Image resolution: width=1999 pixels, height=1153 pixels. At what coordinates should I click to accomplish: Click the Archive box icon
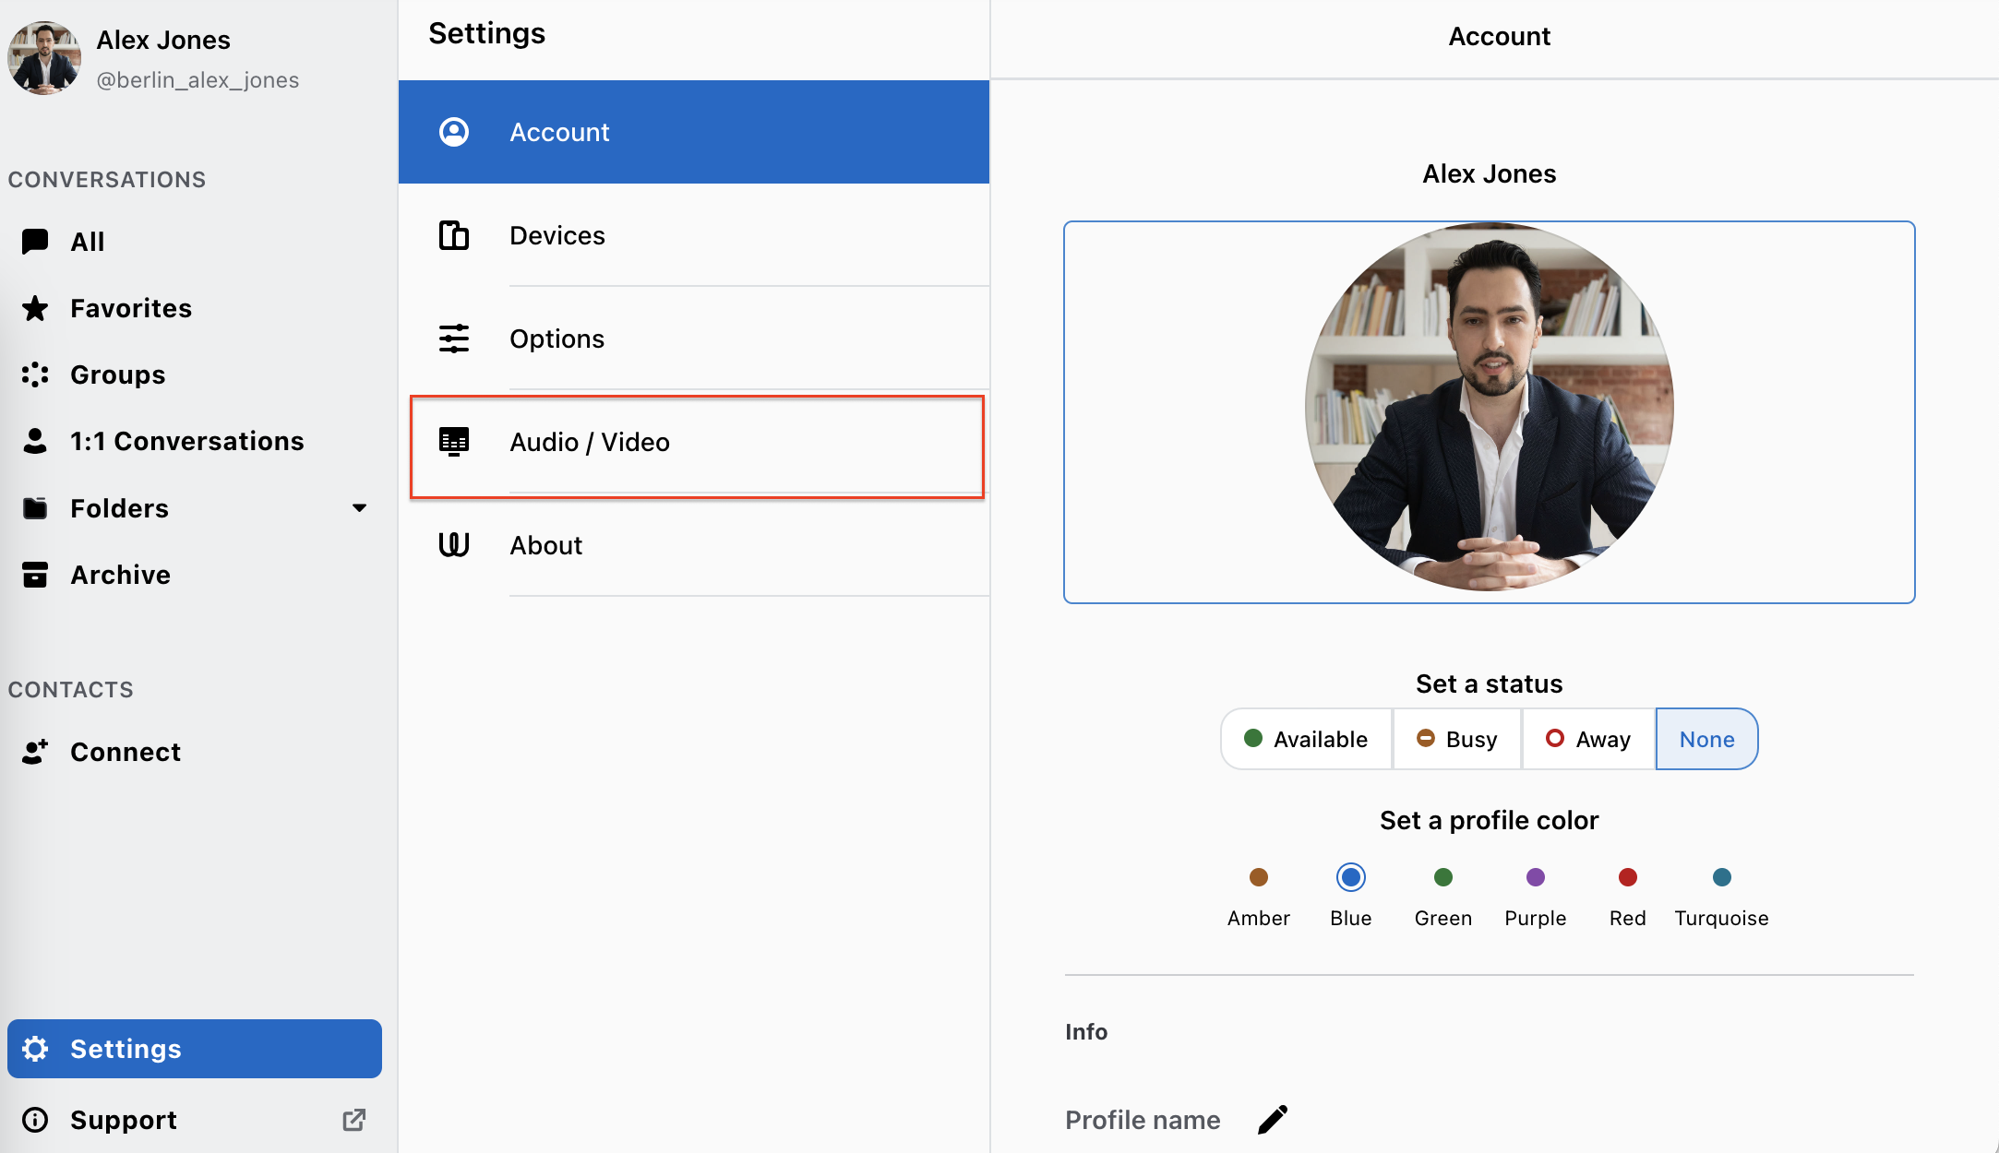point(35,575)
